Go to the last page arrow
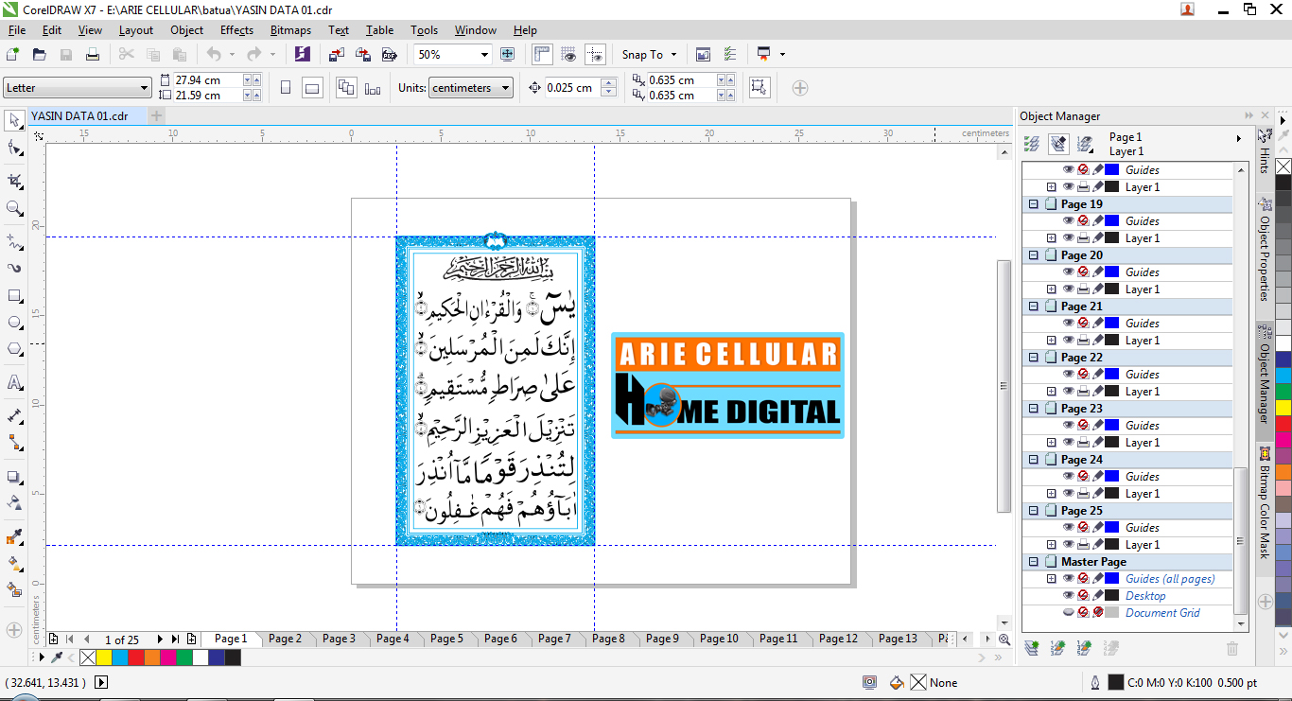This screenshot has width=1292, height=701. coord(175,640)
